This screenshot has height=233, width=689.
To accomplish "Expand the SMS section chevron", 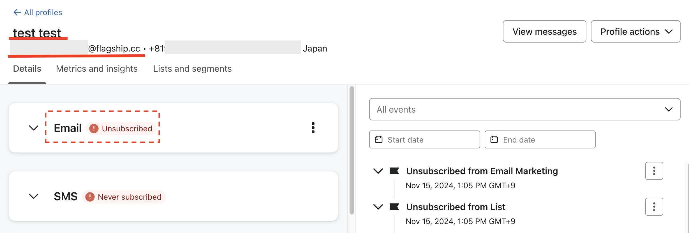I will point(34,196).
